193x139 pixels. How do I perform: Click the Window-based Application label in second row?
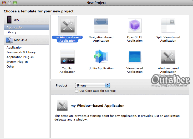168,70
